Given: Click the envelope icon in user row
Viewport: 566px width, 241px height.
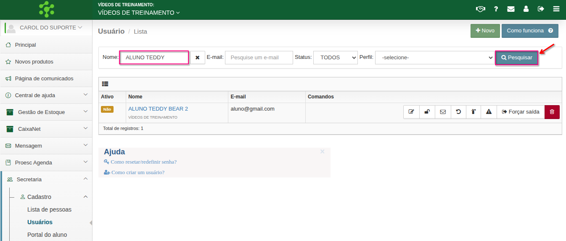Looking at the screenshot, I should (443, 112).
